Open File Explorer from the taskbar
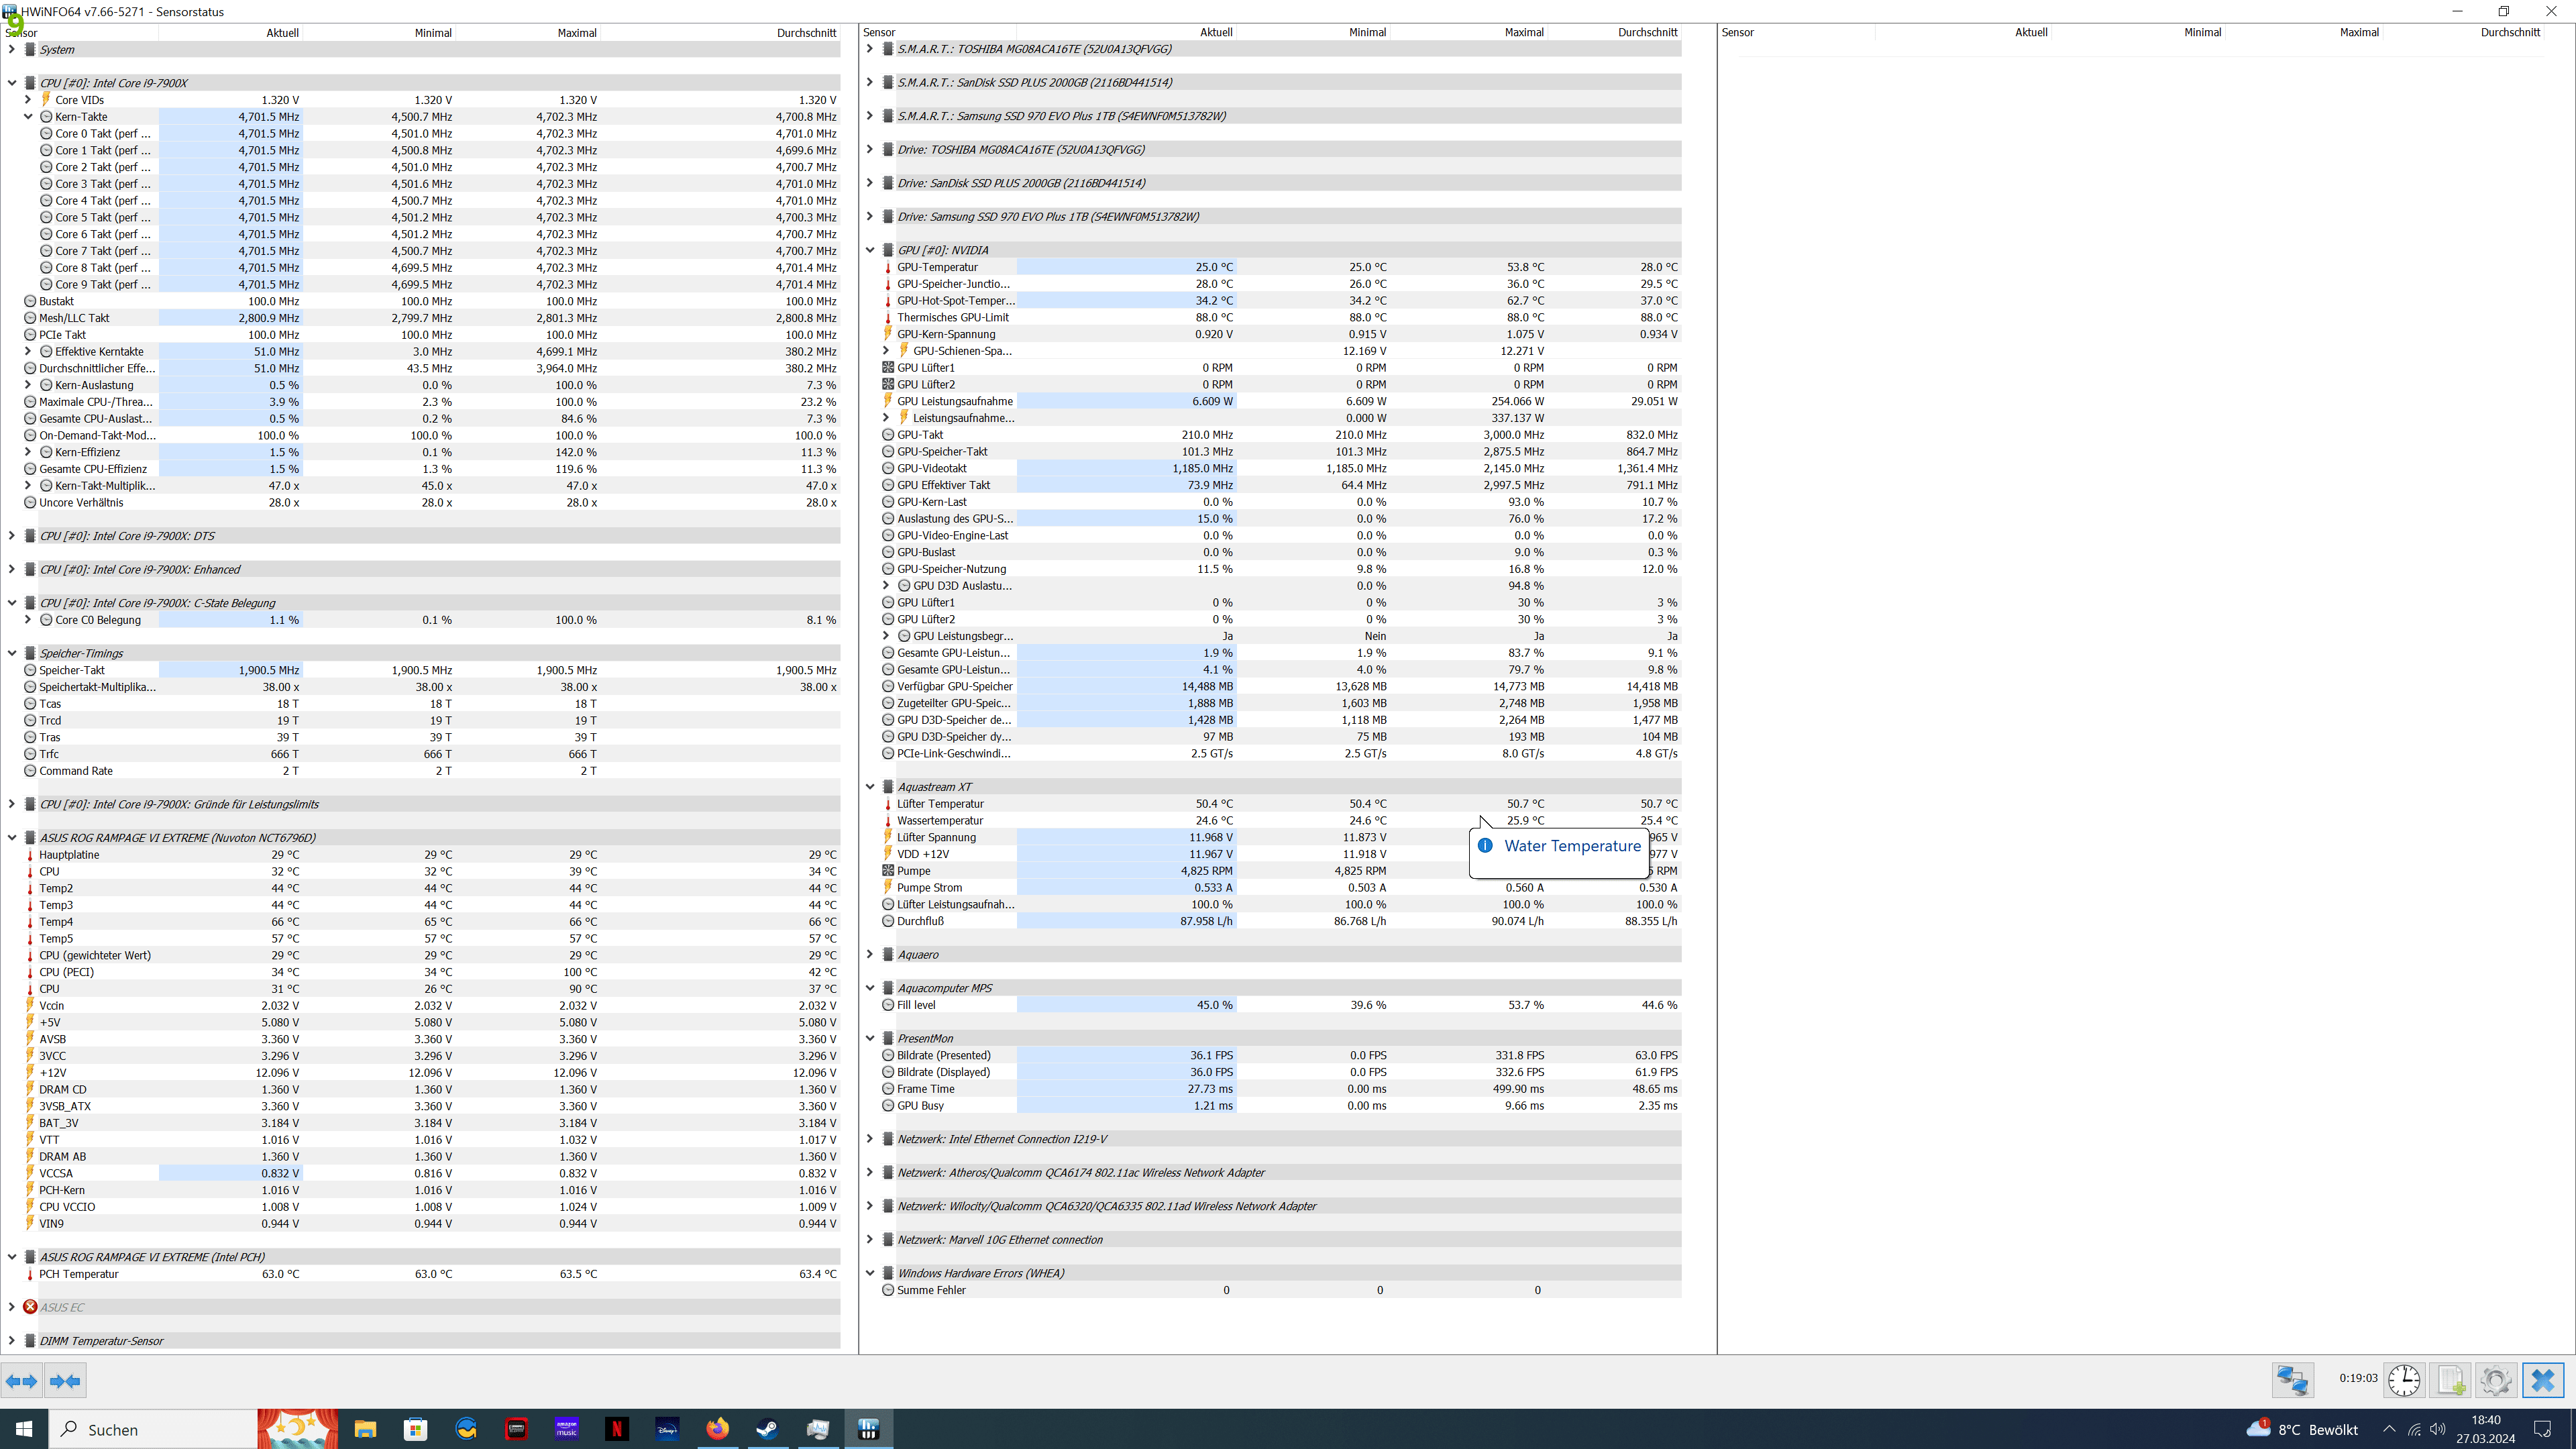 365,1429
